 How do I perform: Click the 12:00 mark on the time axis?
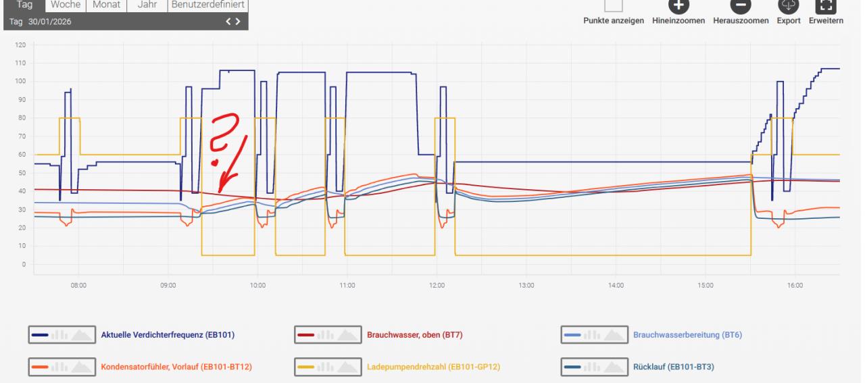coord(437,285)
